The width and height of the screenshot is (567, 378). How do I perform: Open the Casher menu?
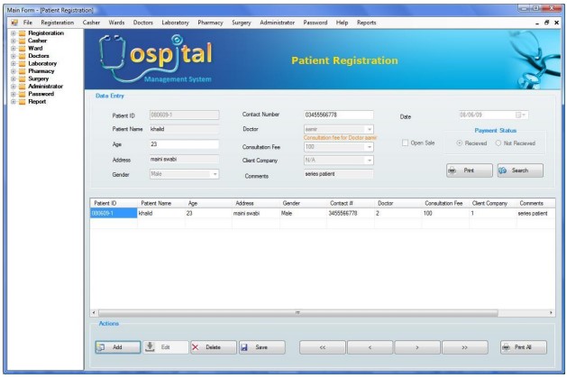(91, 23)
